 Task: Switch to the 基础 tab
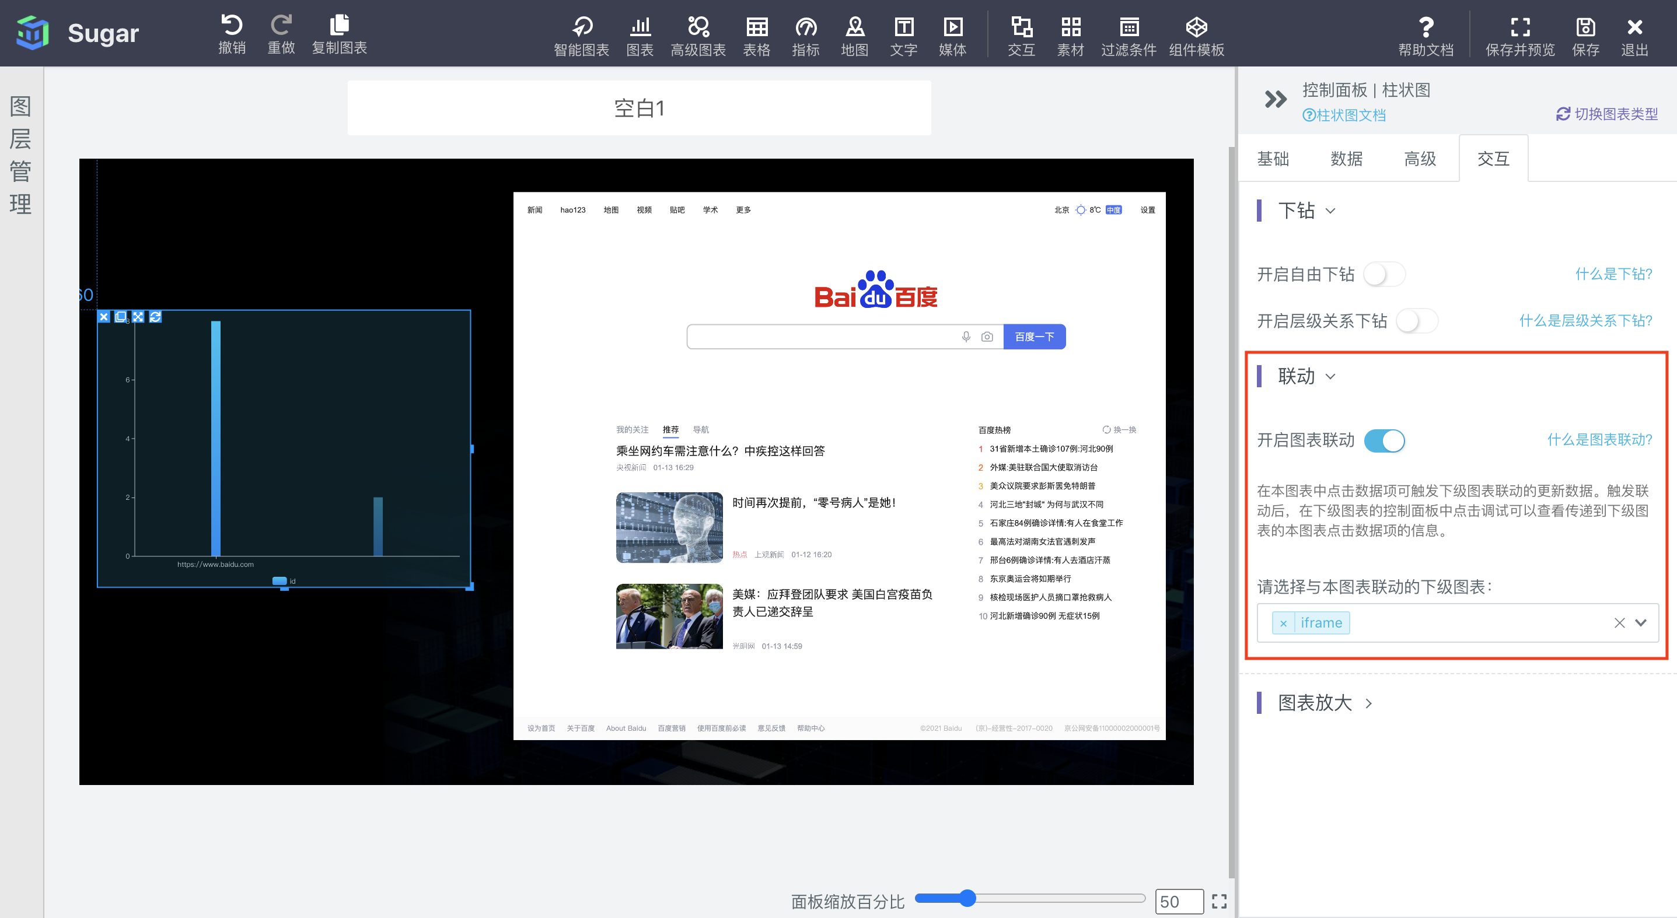1273,159
